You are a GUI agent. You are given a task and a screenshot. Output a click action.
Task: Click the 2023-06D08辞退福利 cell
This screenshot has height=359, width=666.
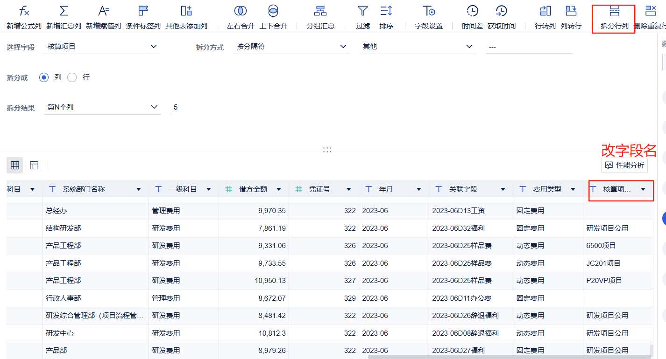pyautogui.click(x=471, y=333)
